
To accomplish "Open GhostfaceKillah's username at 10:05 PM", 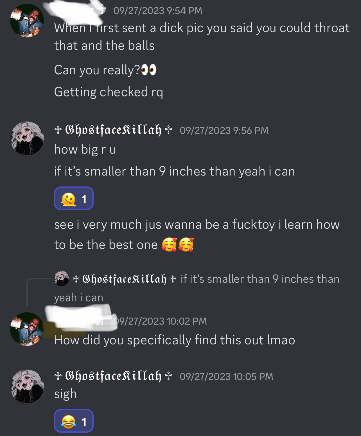I will pos(113,376).
